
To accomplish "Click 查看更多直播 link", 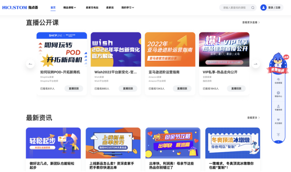I will 251,22.
